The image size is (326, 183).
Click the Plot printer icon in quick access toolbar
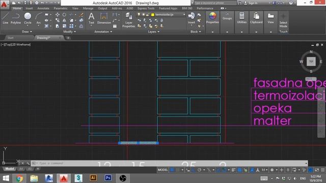[x=37, y=3]
